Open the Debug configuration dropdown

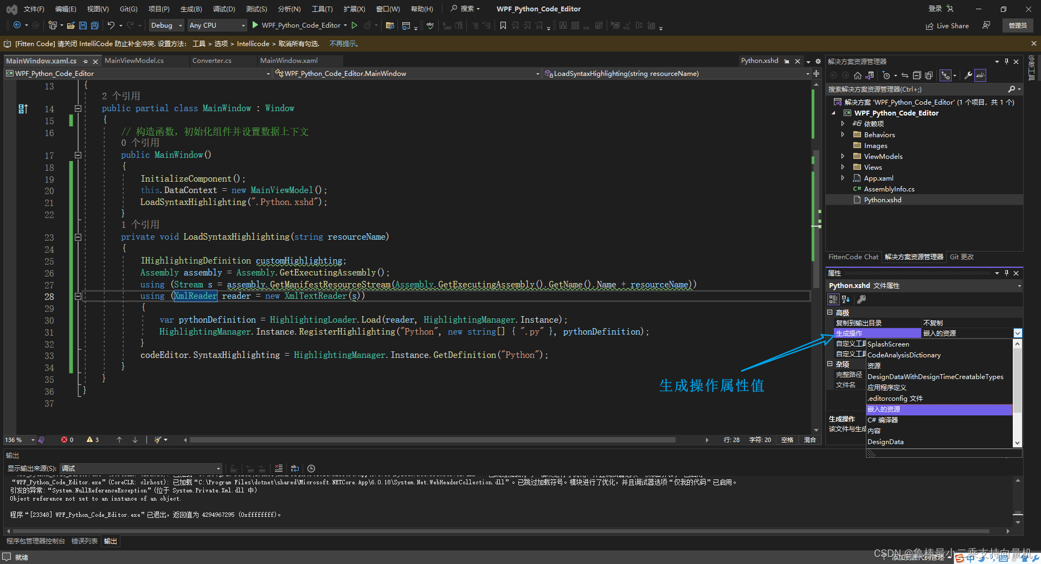coord(167,25)
